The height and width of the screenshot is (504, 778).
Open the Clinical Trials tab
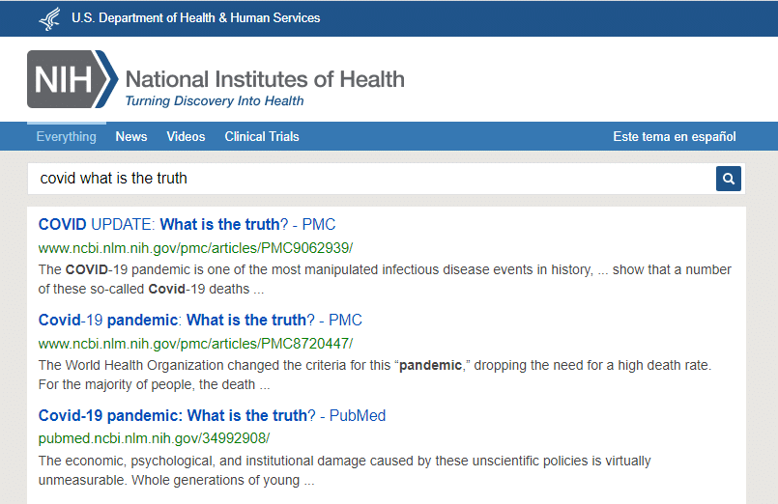pyautogui.click(x=262, y=136)
